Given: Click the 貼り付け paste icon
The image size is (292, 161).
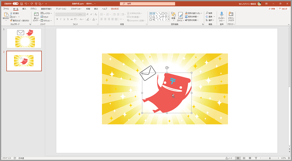Looking at the screenshot, I should click(6, 14).
